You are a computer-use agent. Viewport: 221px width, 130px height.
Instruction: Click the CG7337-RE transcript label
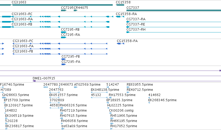coord(136,24)
